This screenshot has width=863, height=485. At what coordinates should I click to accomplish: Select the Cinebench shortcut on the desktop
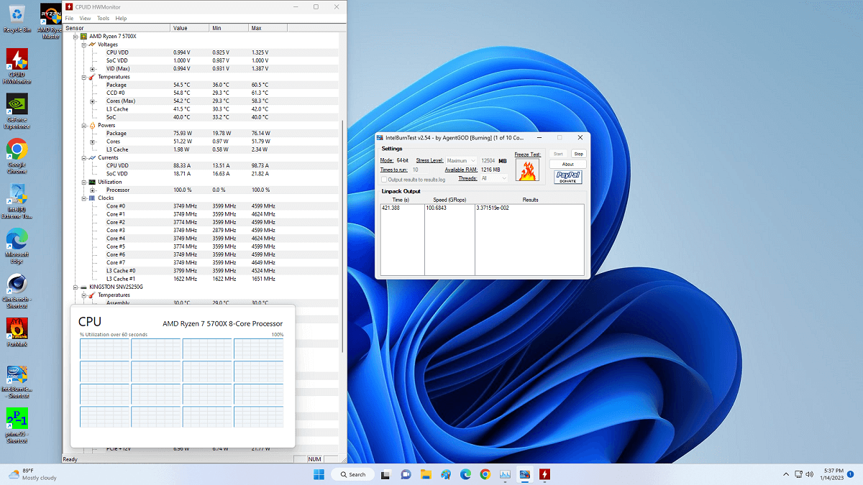coord(17,291)
